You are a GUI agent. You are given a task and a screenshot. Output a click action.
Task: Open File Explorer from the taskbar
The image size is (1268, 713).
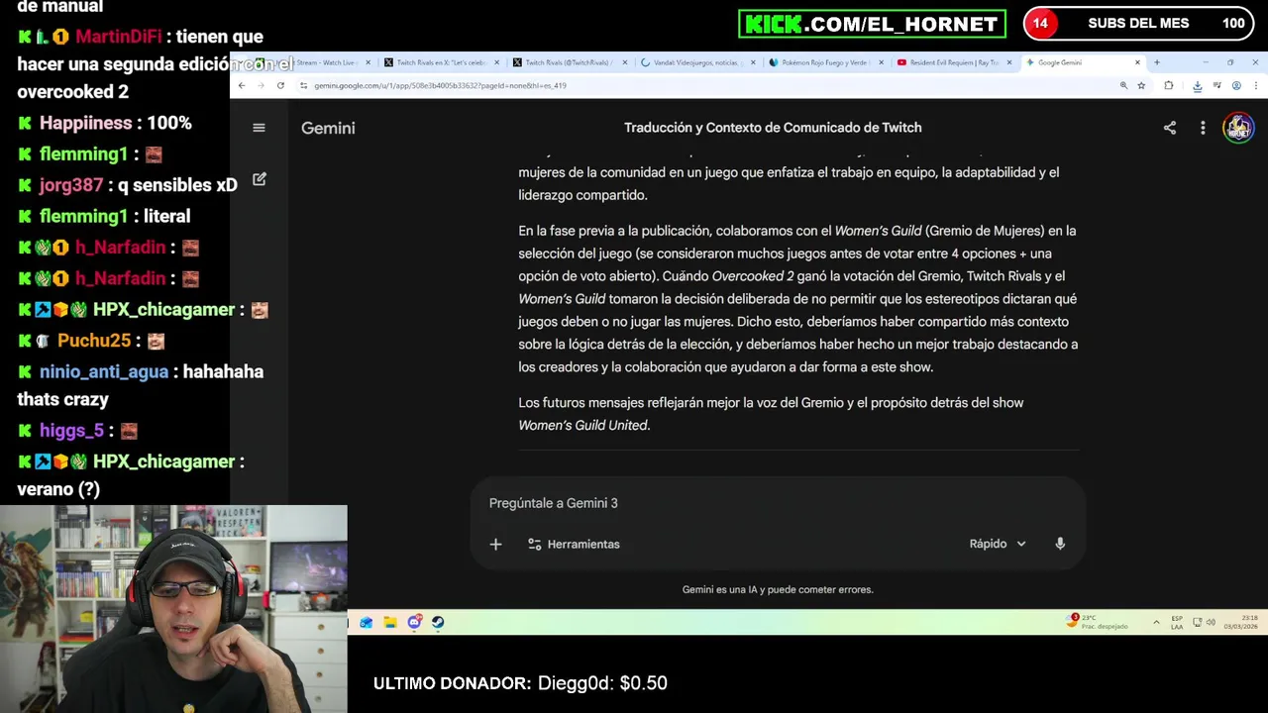point(390,623)
